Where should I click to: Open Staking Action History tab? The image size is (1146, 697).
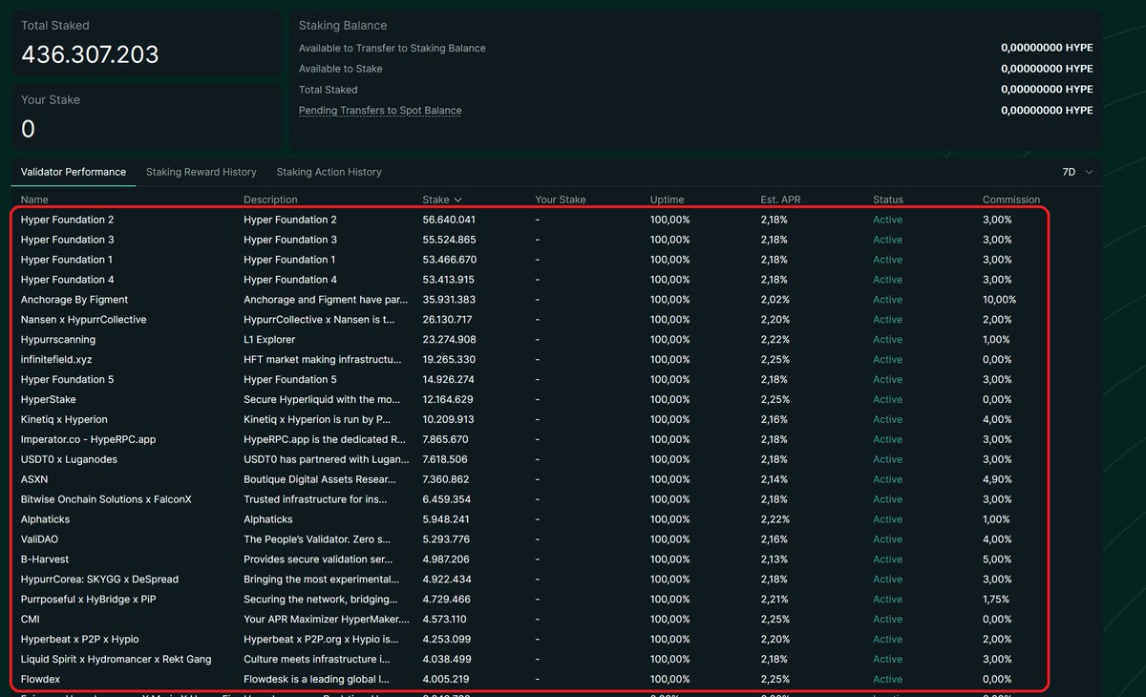coord(329,172)
